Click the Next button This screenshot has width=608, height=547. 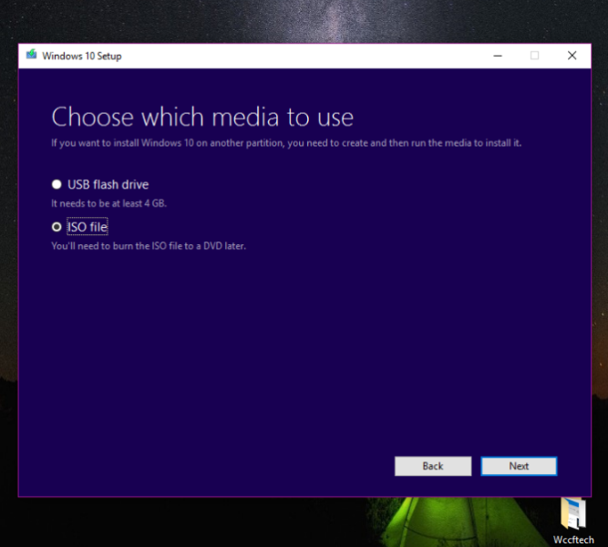tap(519, 466)
